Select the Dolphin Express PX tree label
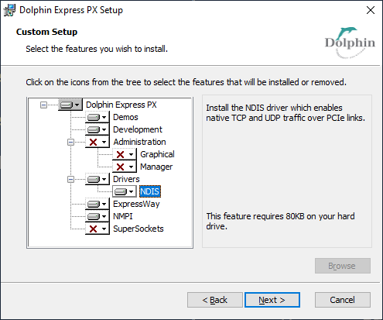The image size is (383, 320). point(121,105)
